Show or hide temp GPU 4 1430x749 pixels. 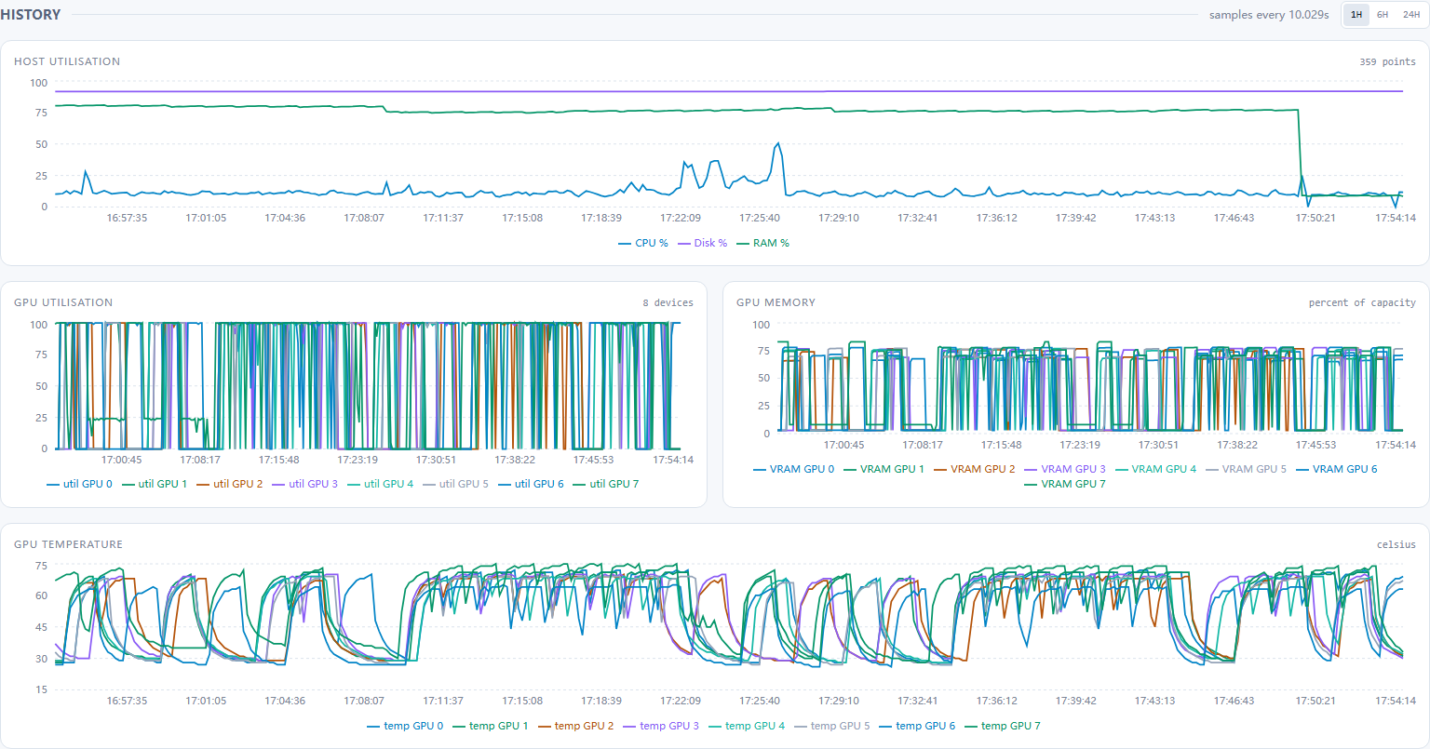click(x=747, y=726)
